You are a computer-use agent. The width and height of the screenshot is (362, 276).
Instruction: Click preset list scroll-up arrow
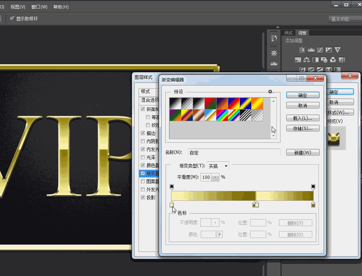coord(274,101)
